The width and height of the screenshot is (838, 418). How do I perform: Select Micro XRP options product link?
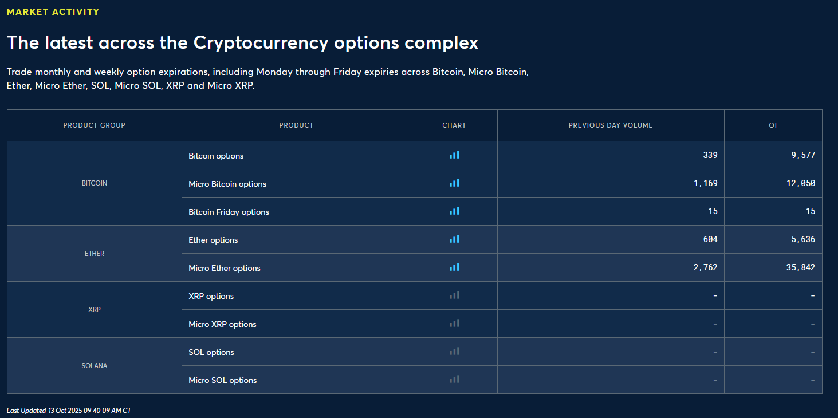point(222,324)
